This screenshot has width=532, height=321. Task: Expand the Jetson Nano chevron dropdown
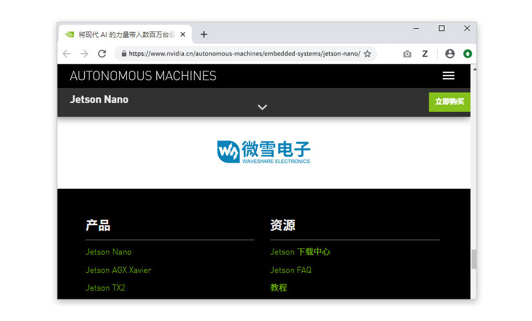tap(263, 107)
